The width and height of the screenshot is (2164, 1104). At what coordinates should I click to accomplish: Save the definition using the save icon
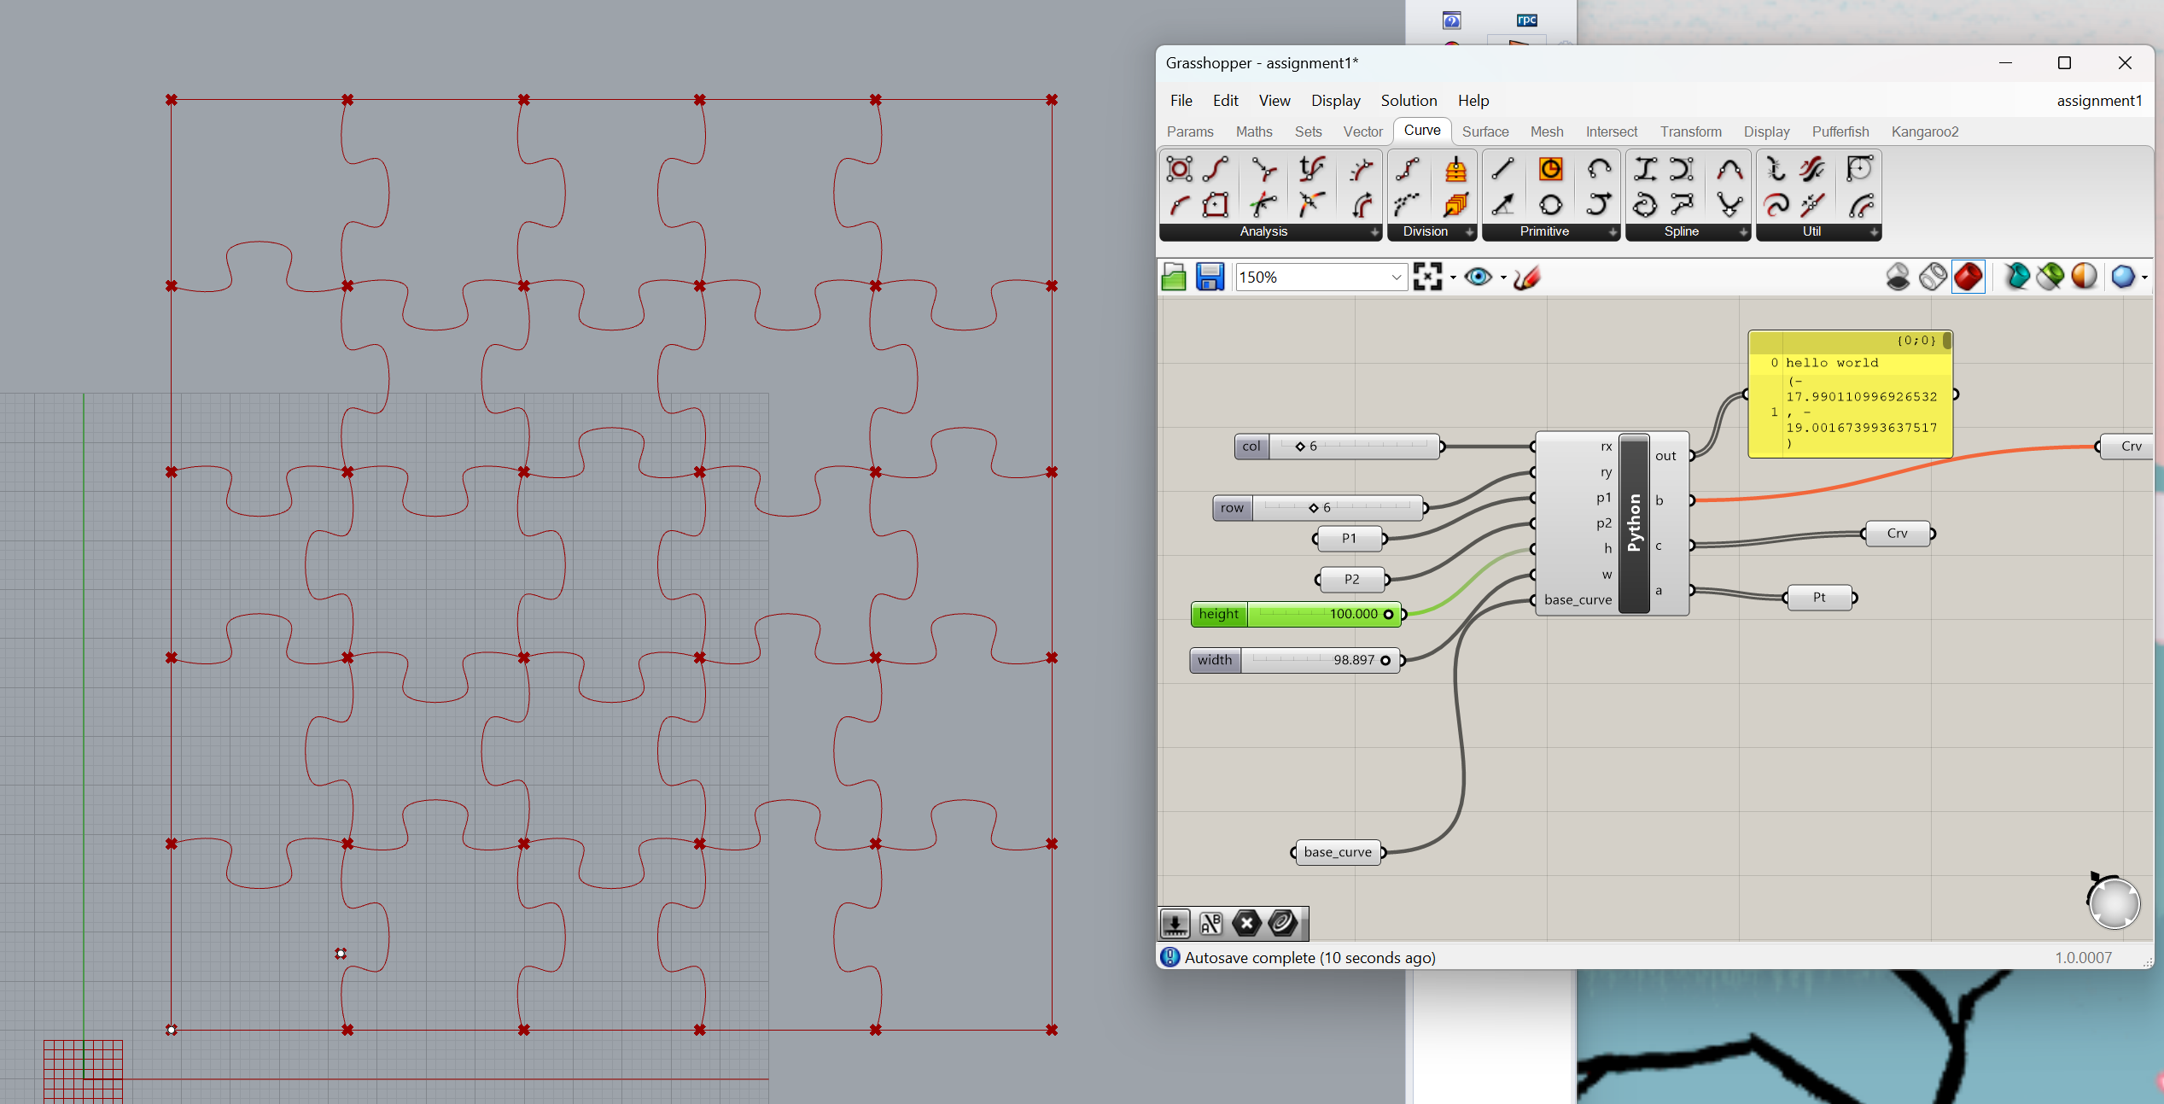pos(1210,277)
